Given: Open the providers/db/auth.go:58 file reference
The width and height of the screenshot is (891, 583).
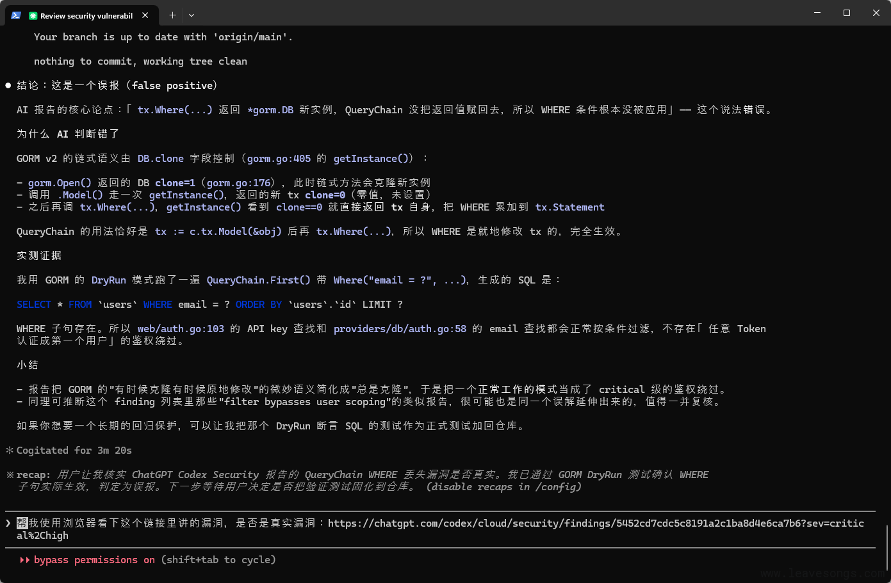Looking at the screenshot, I should click(400, 329).
